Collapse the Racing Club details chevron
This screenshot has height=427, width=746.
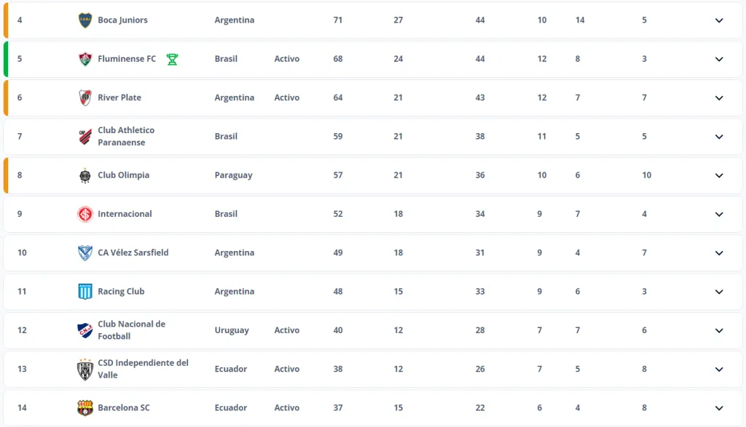click(x=719, y=291)
